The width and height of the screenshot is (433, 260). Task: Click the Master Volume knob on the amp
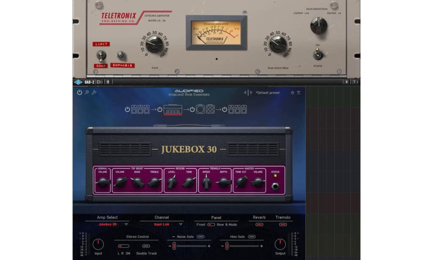[x=258, y=182]
